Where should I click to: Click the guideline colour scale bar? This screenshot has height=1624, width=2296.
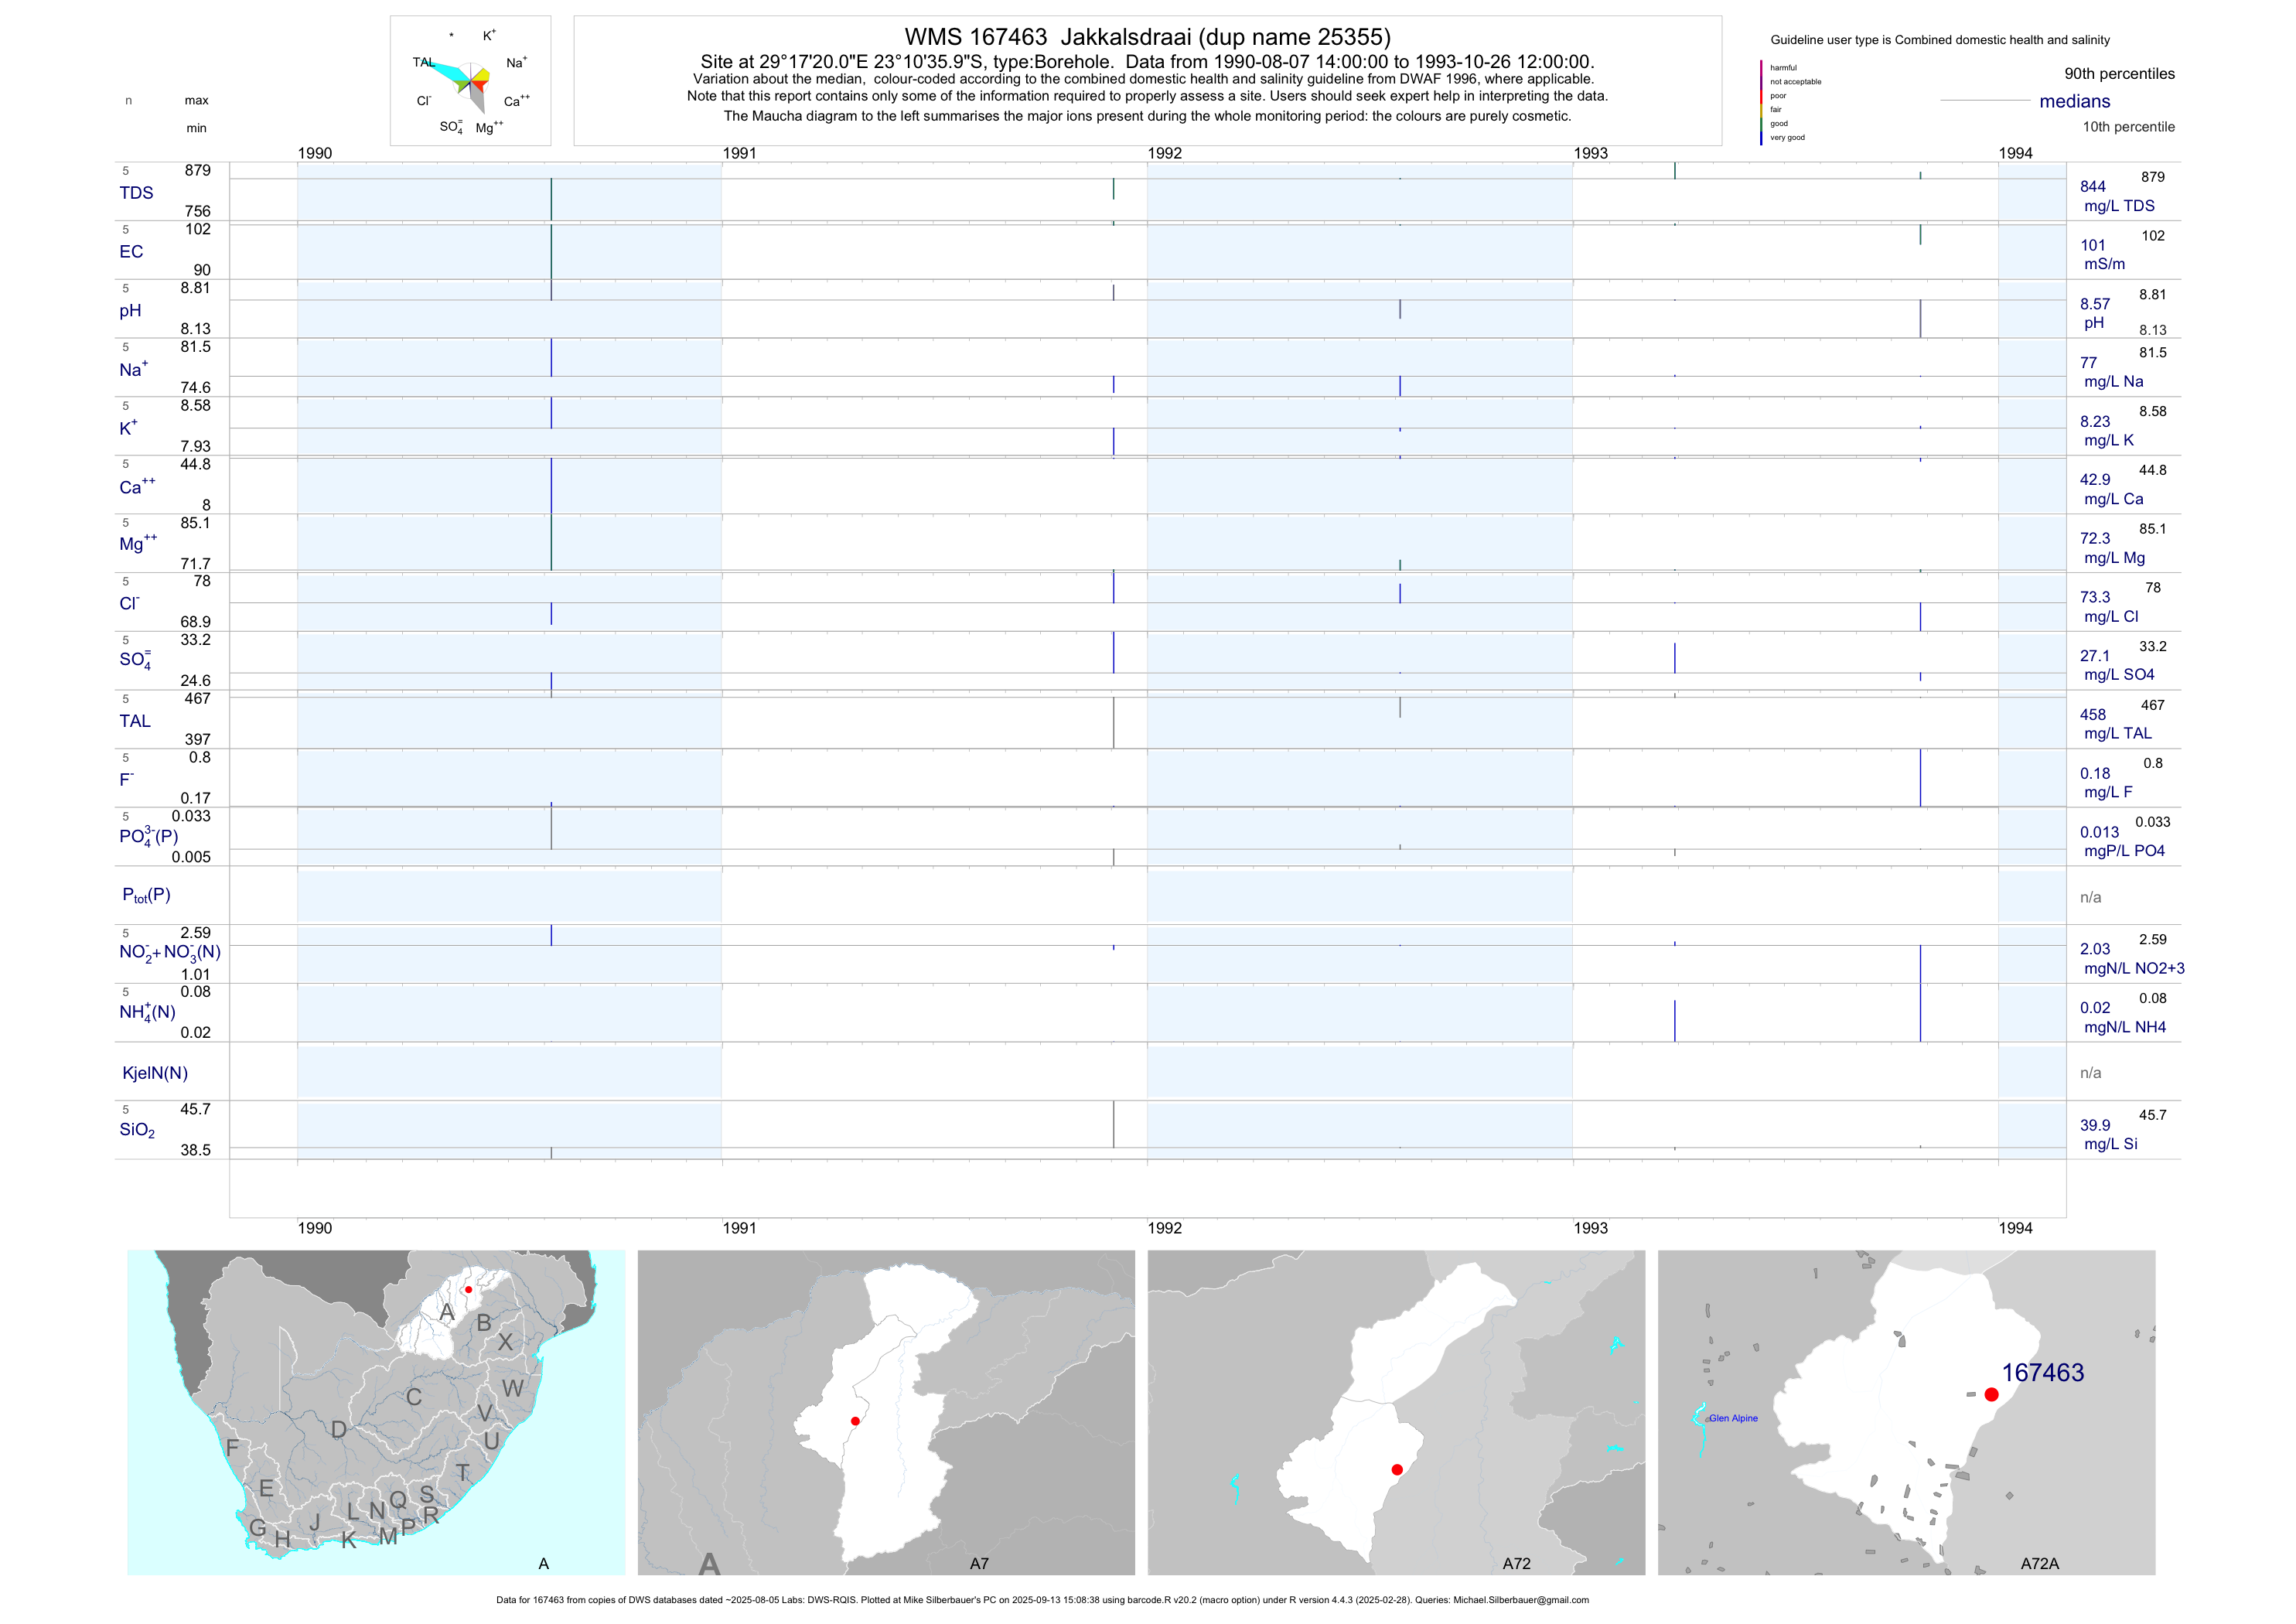(x=1761, y=102)
